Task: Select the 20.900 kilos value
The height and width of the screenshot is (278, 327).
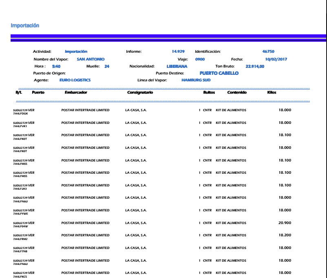Action: tap(285, 223)
